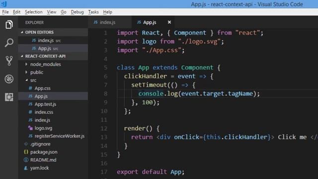Open the Edit menu
318x179 pixels.
[x=16, y=12]
